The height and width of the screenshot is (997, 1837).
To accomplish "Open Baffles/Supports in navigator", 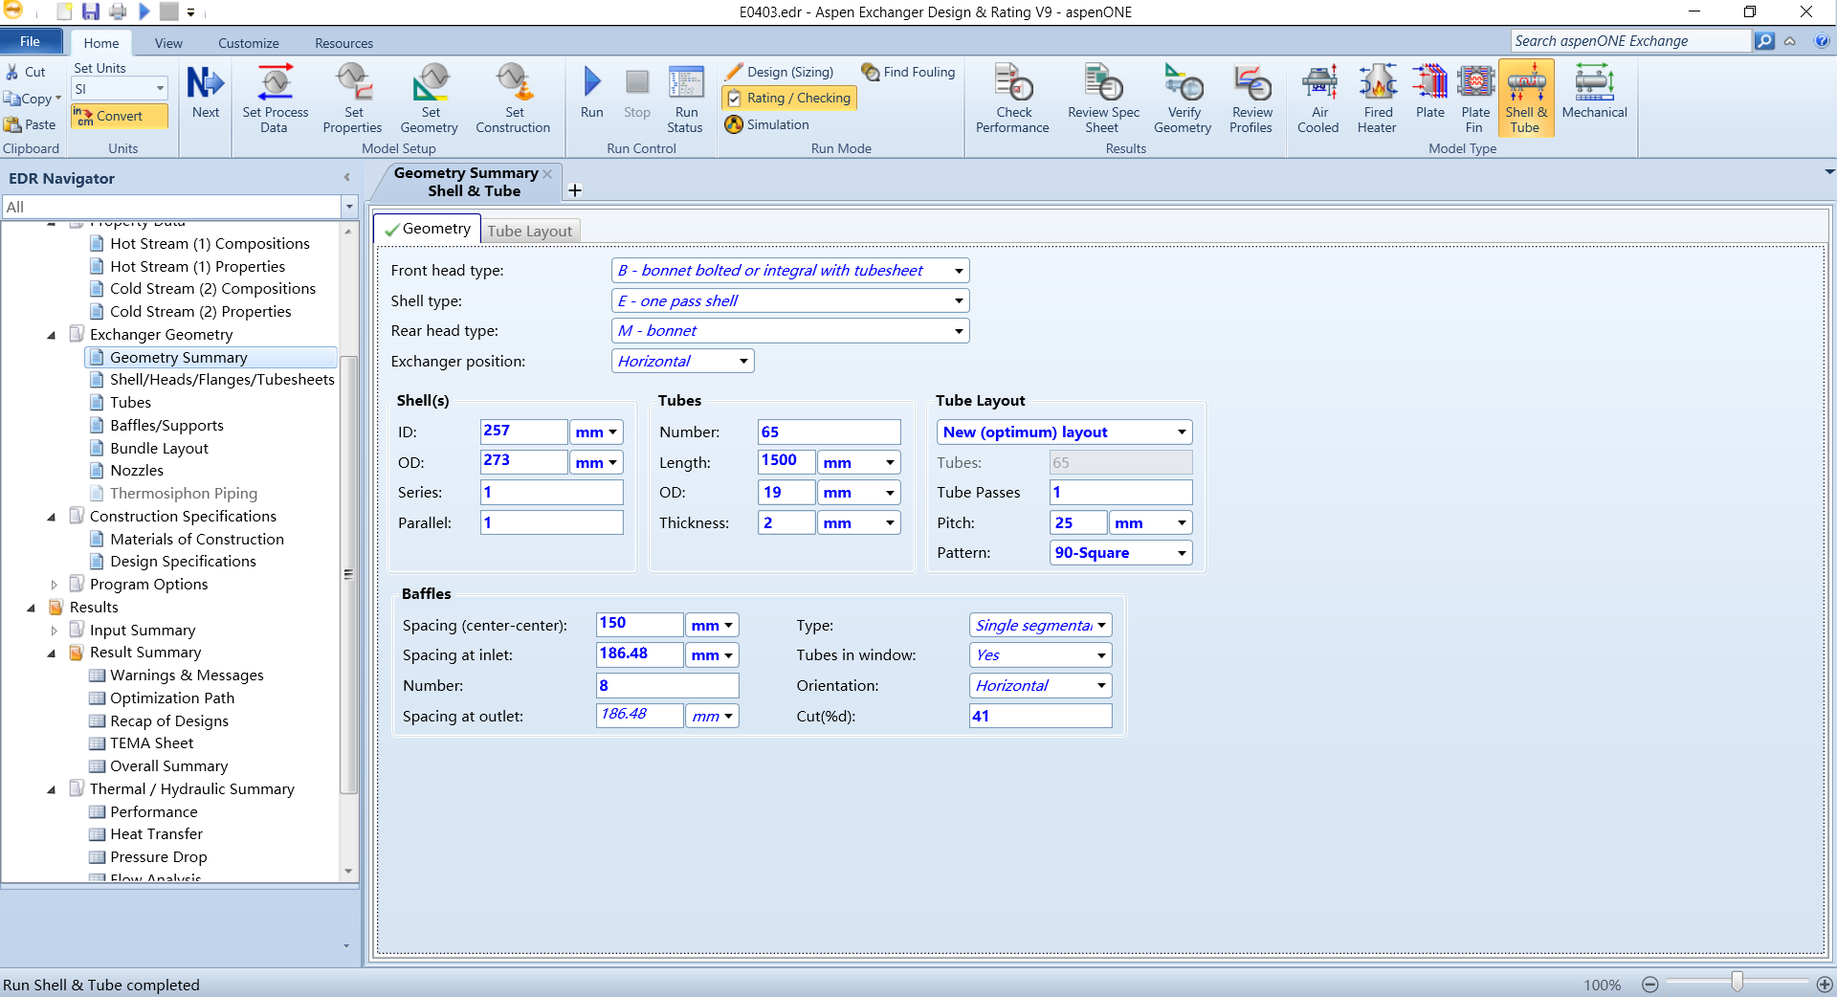I will (x=166, y=426).
